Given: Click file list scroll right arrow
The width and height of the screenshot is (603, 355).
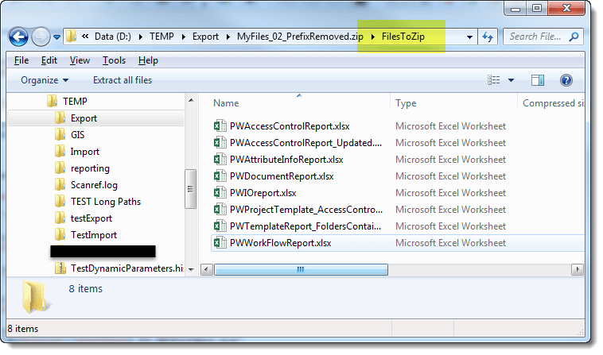Looking at the screenshot, I should [x=578, y=270].
